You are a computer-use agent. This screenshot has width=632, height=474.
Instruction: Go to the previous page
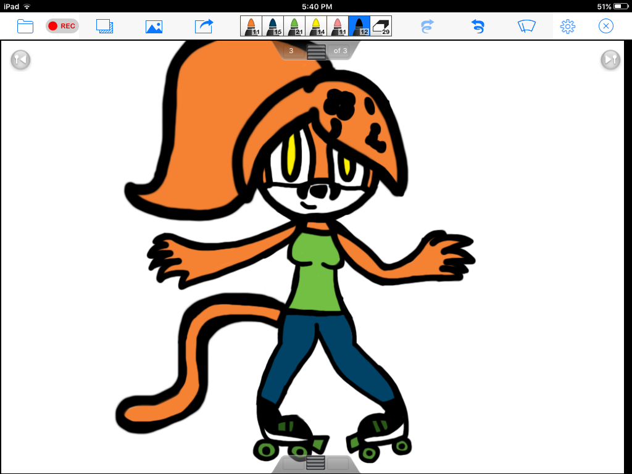pos(20,59)
